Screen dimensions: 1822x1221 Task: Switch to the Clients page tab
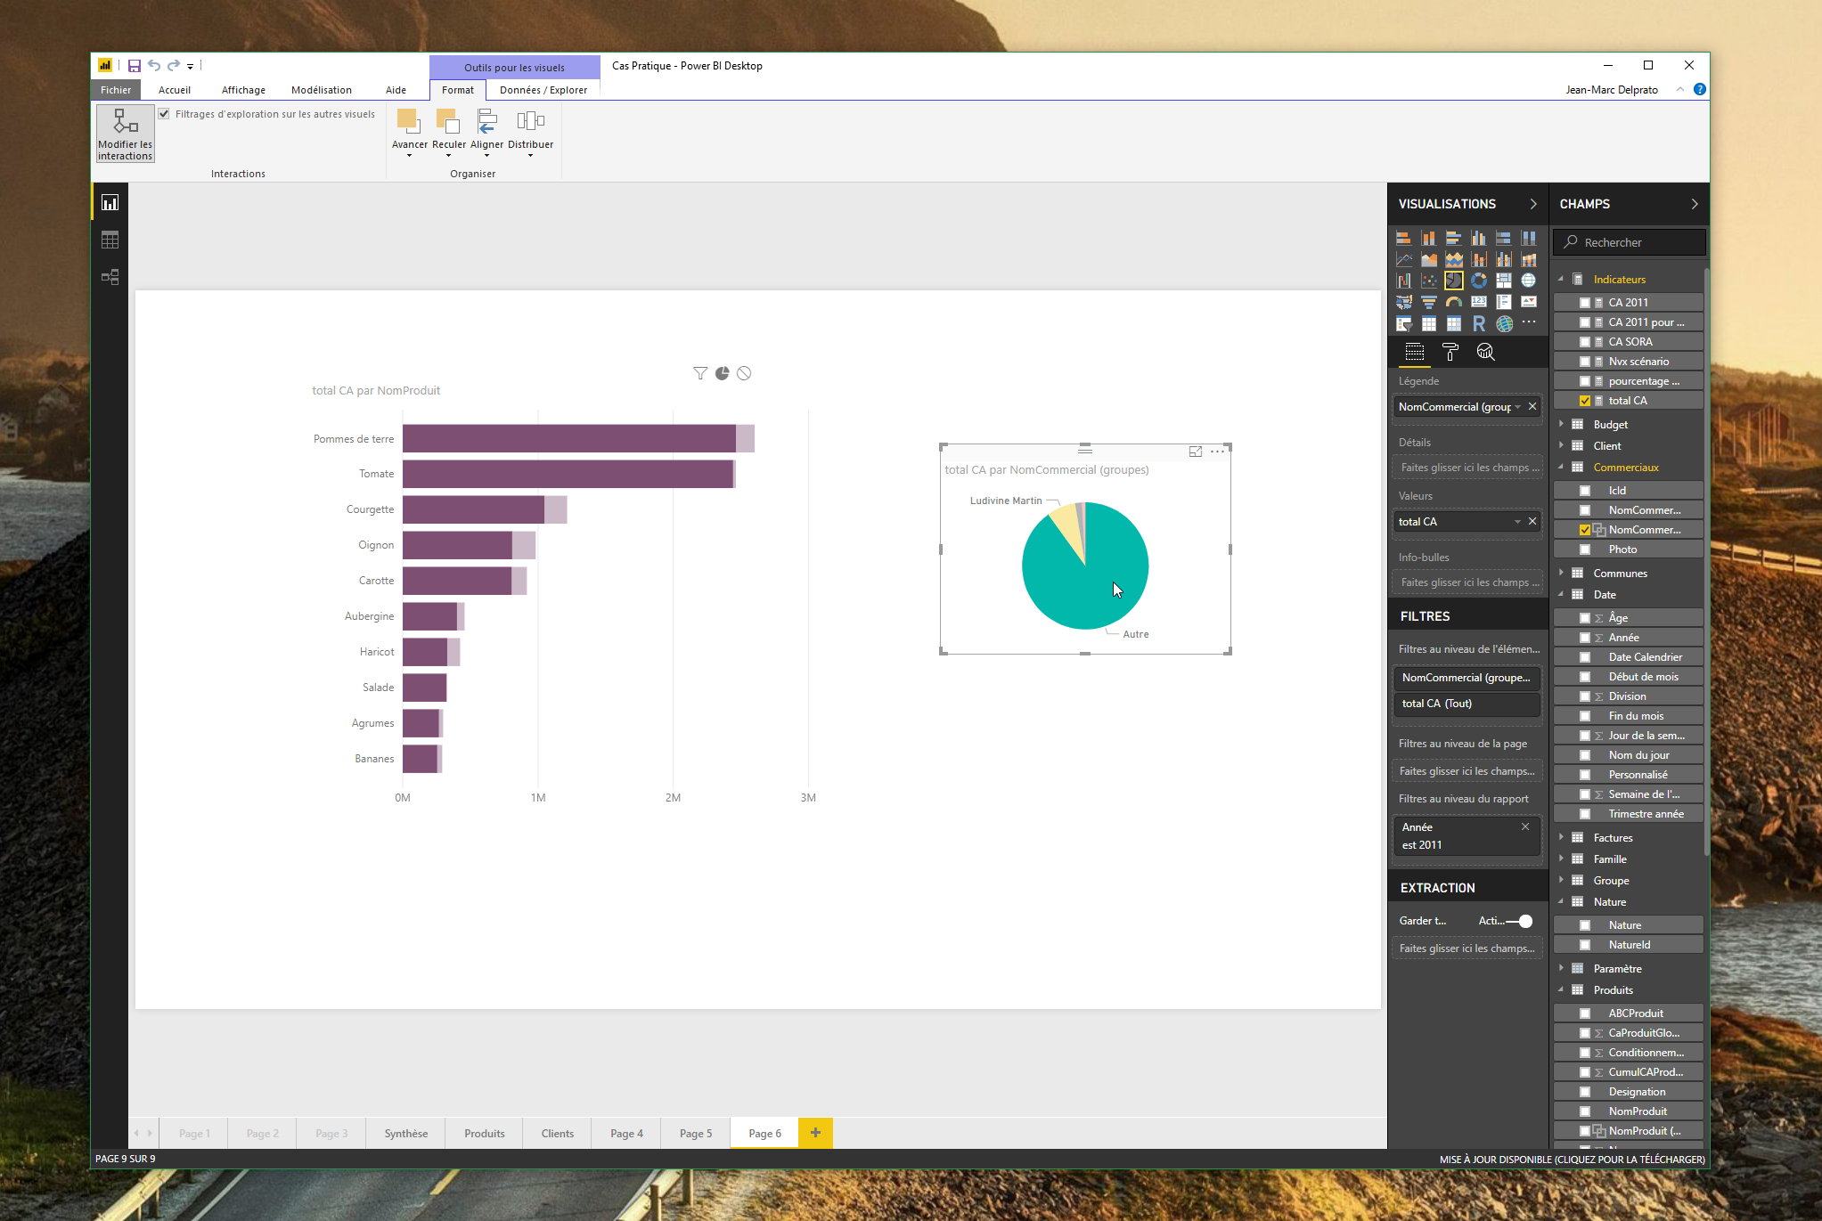pyautogui.click(x=558, y=1134)
